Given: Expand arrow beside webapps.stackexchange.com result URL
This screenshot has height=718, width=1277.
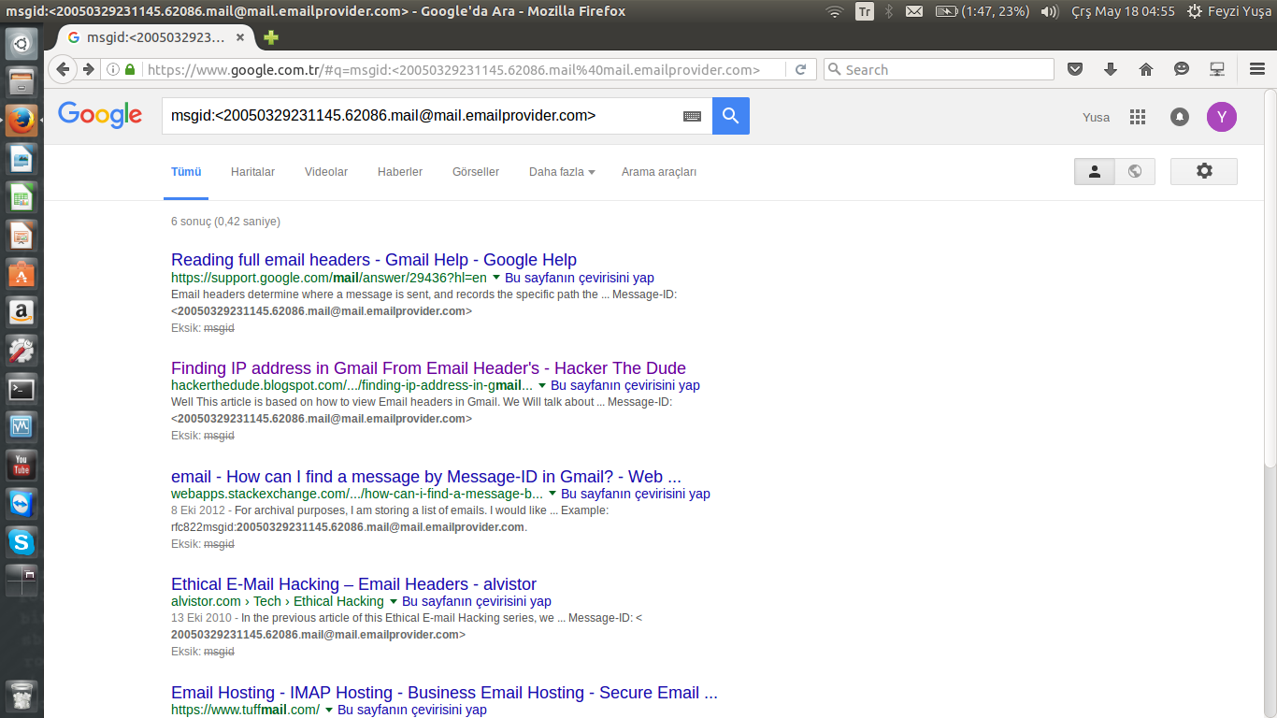Looking at the screenshot, I should (552, 494).
